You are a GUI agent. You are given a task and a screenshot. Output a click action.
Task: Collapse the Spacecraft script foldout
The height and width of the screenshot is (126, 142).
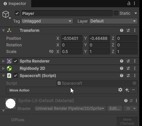(x=4, y=76)
